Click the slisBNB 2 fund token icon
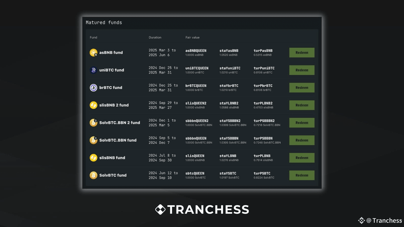 (93, 105)
